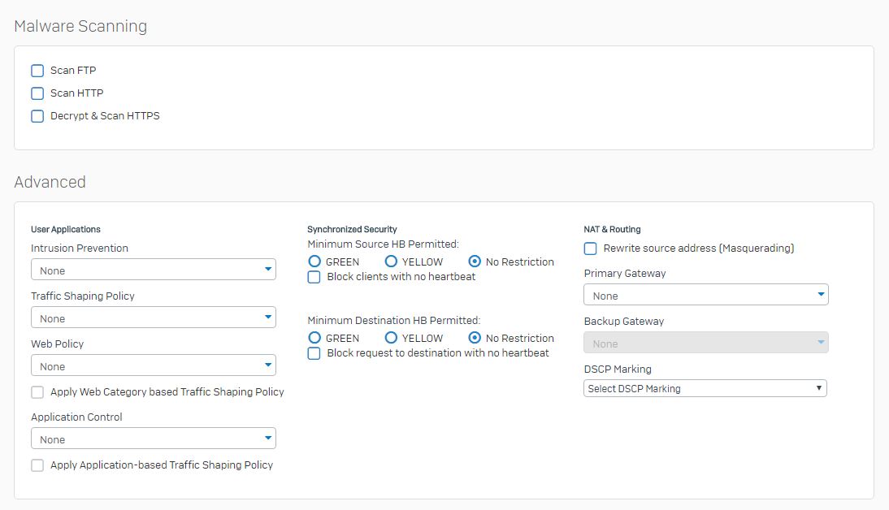Check Block clients with no heartbeat

314,277
